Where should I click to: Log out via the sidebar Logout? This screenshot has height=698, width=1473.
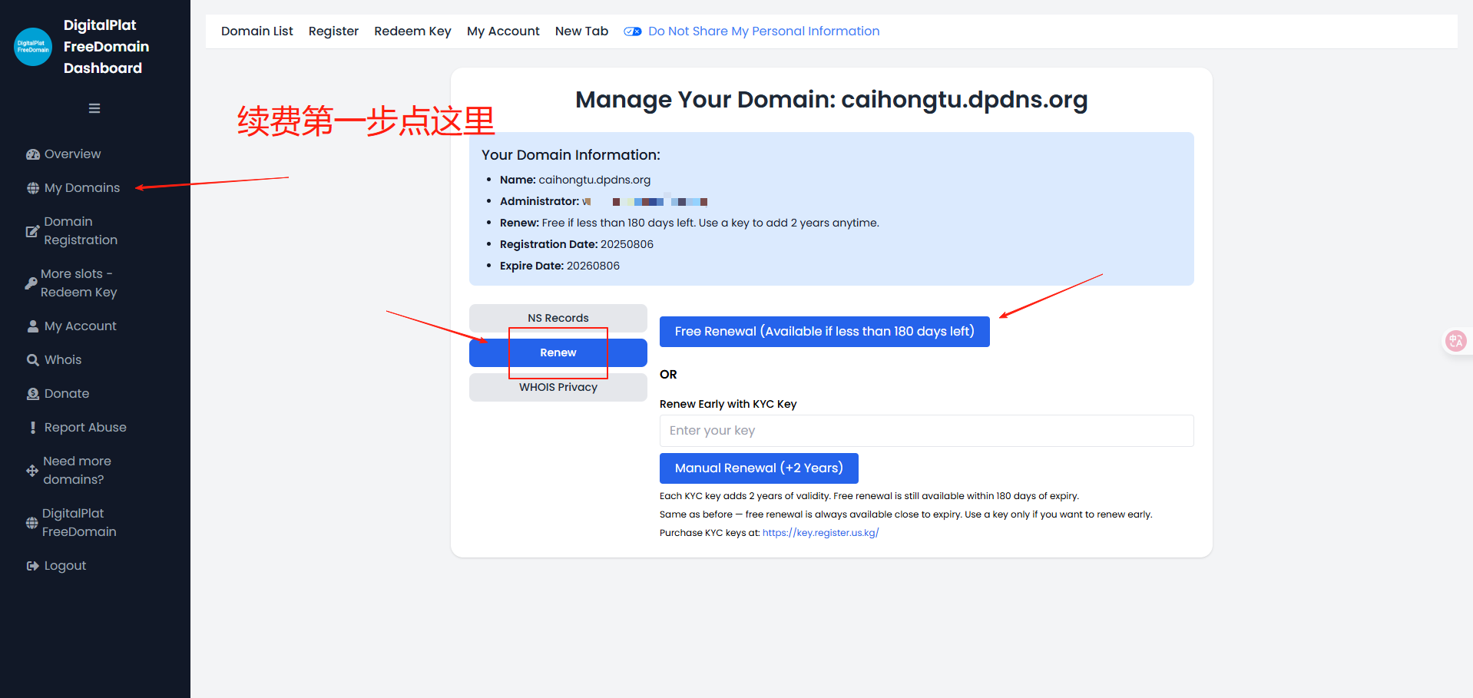click(x=65, y=566)
